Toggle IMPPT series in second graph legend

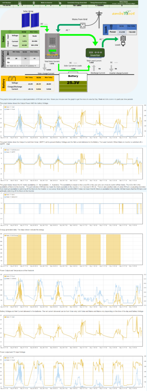click(x=10, y=152)
